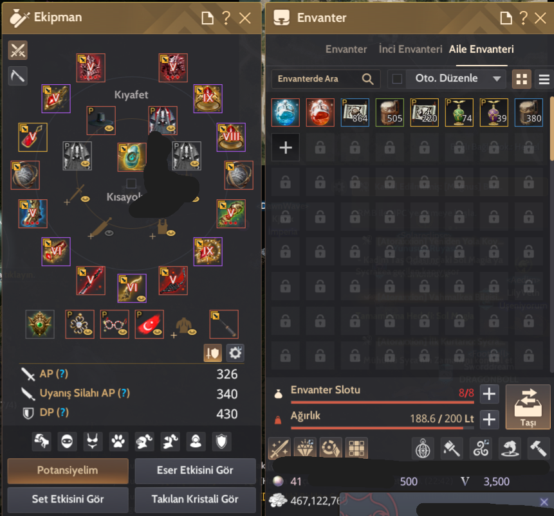Click the paw pet icon
Viewport: 554px width, 516px height.
pos(118,441)
